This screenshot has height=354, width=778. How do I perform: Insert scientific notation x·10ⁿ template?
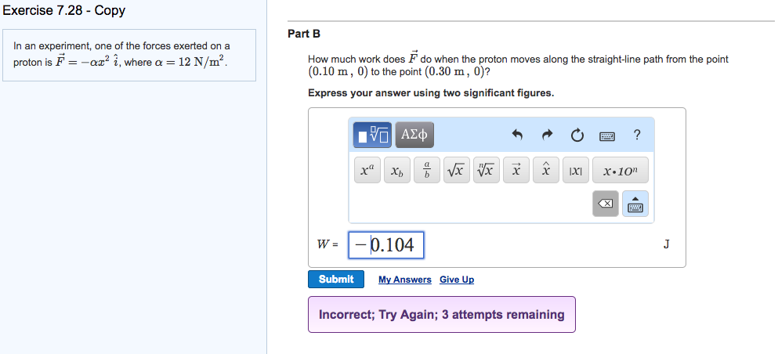click(x=621, y=171)
